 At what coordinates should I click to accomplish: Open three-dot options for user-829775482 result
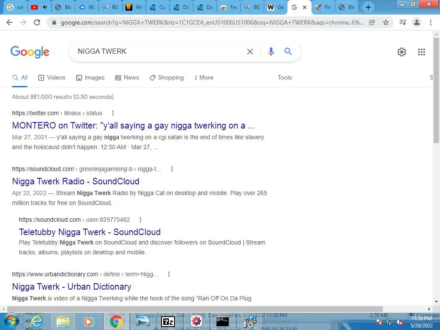pos(141,220)
